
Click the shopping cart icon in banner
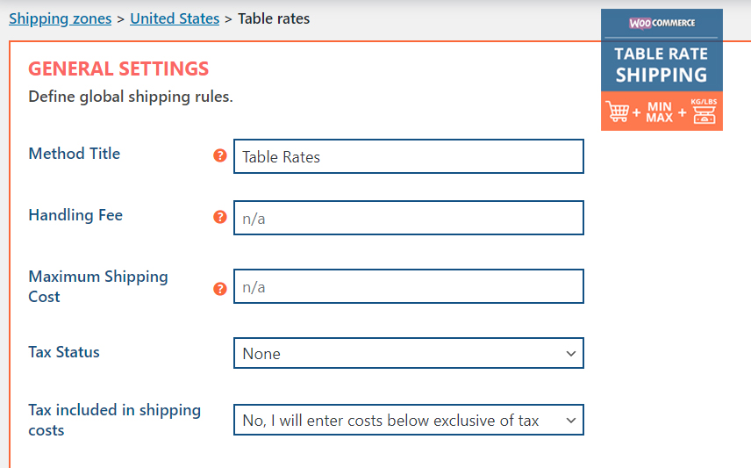coord(618,112)
